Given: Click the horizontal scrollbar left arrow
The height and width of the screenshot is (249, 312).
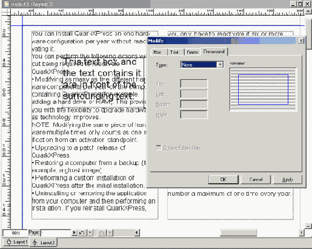Looking at the screenshot, I should (x=136, y=233).
